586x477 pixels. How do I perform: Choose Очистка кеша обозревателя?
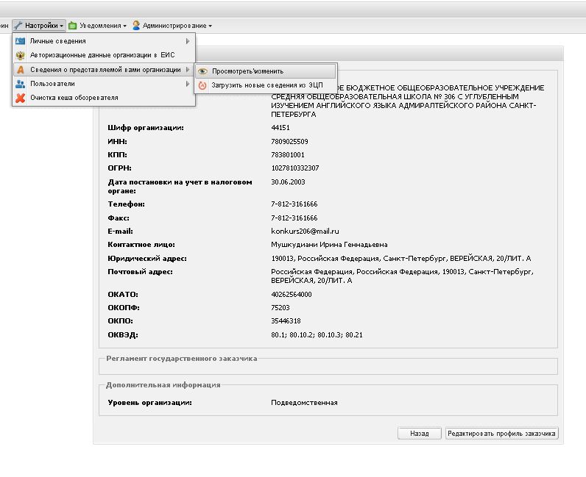pyautogui.click(x=104, y=98)
